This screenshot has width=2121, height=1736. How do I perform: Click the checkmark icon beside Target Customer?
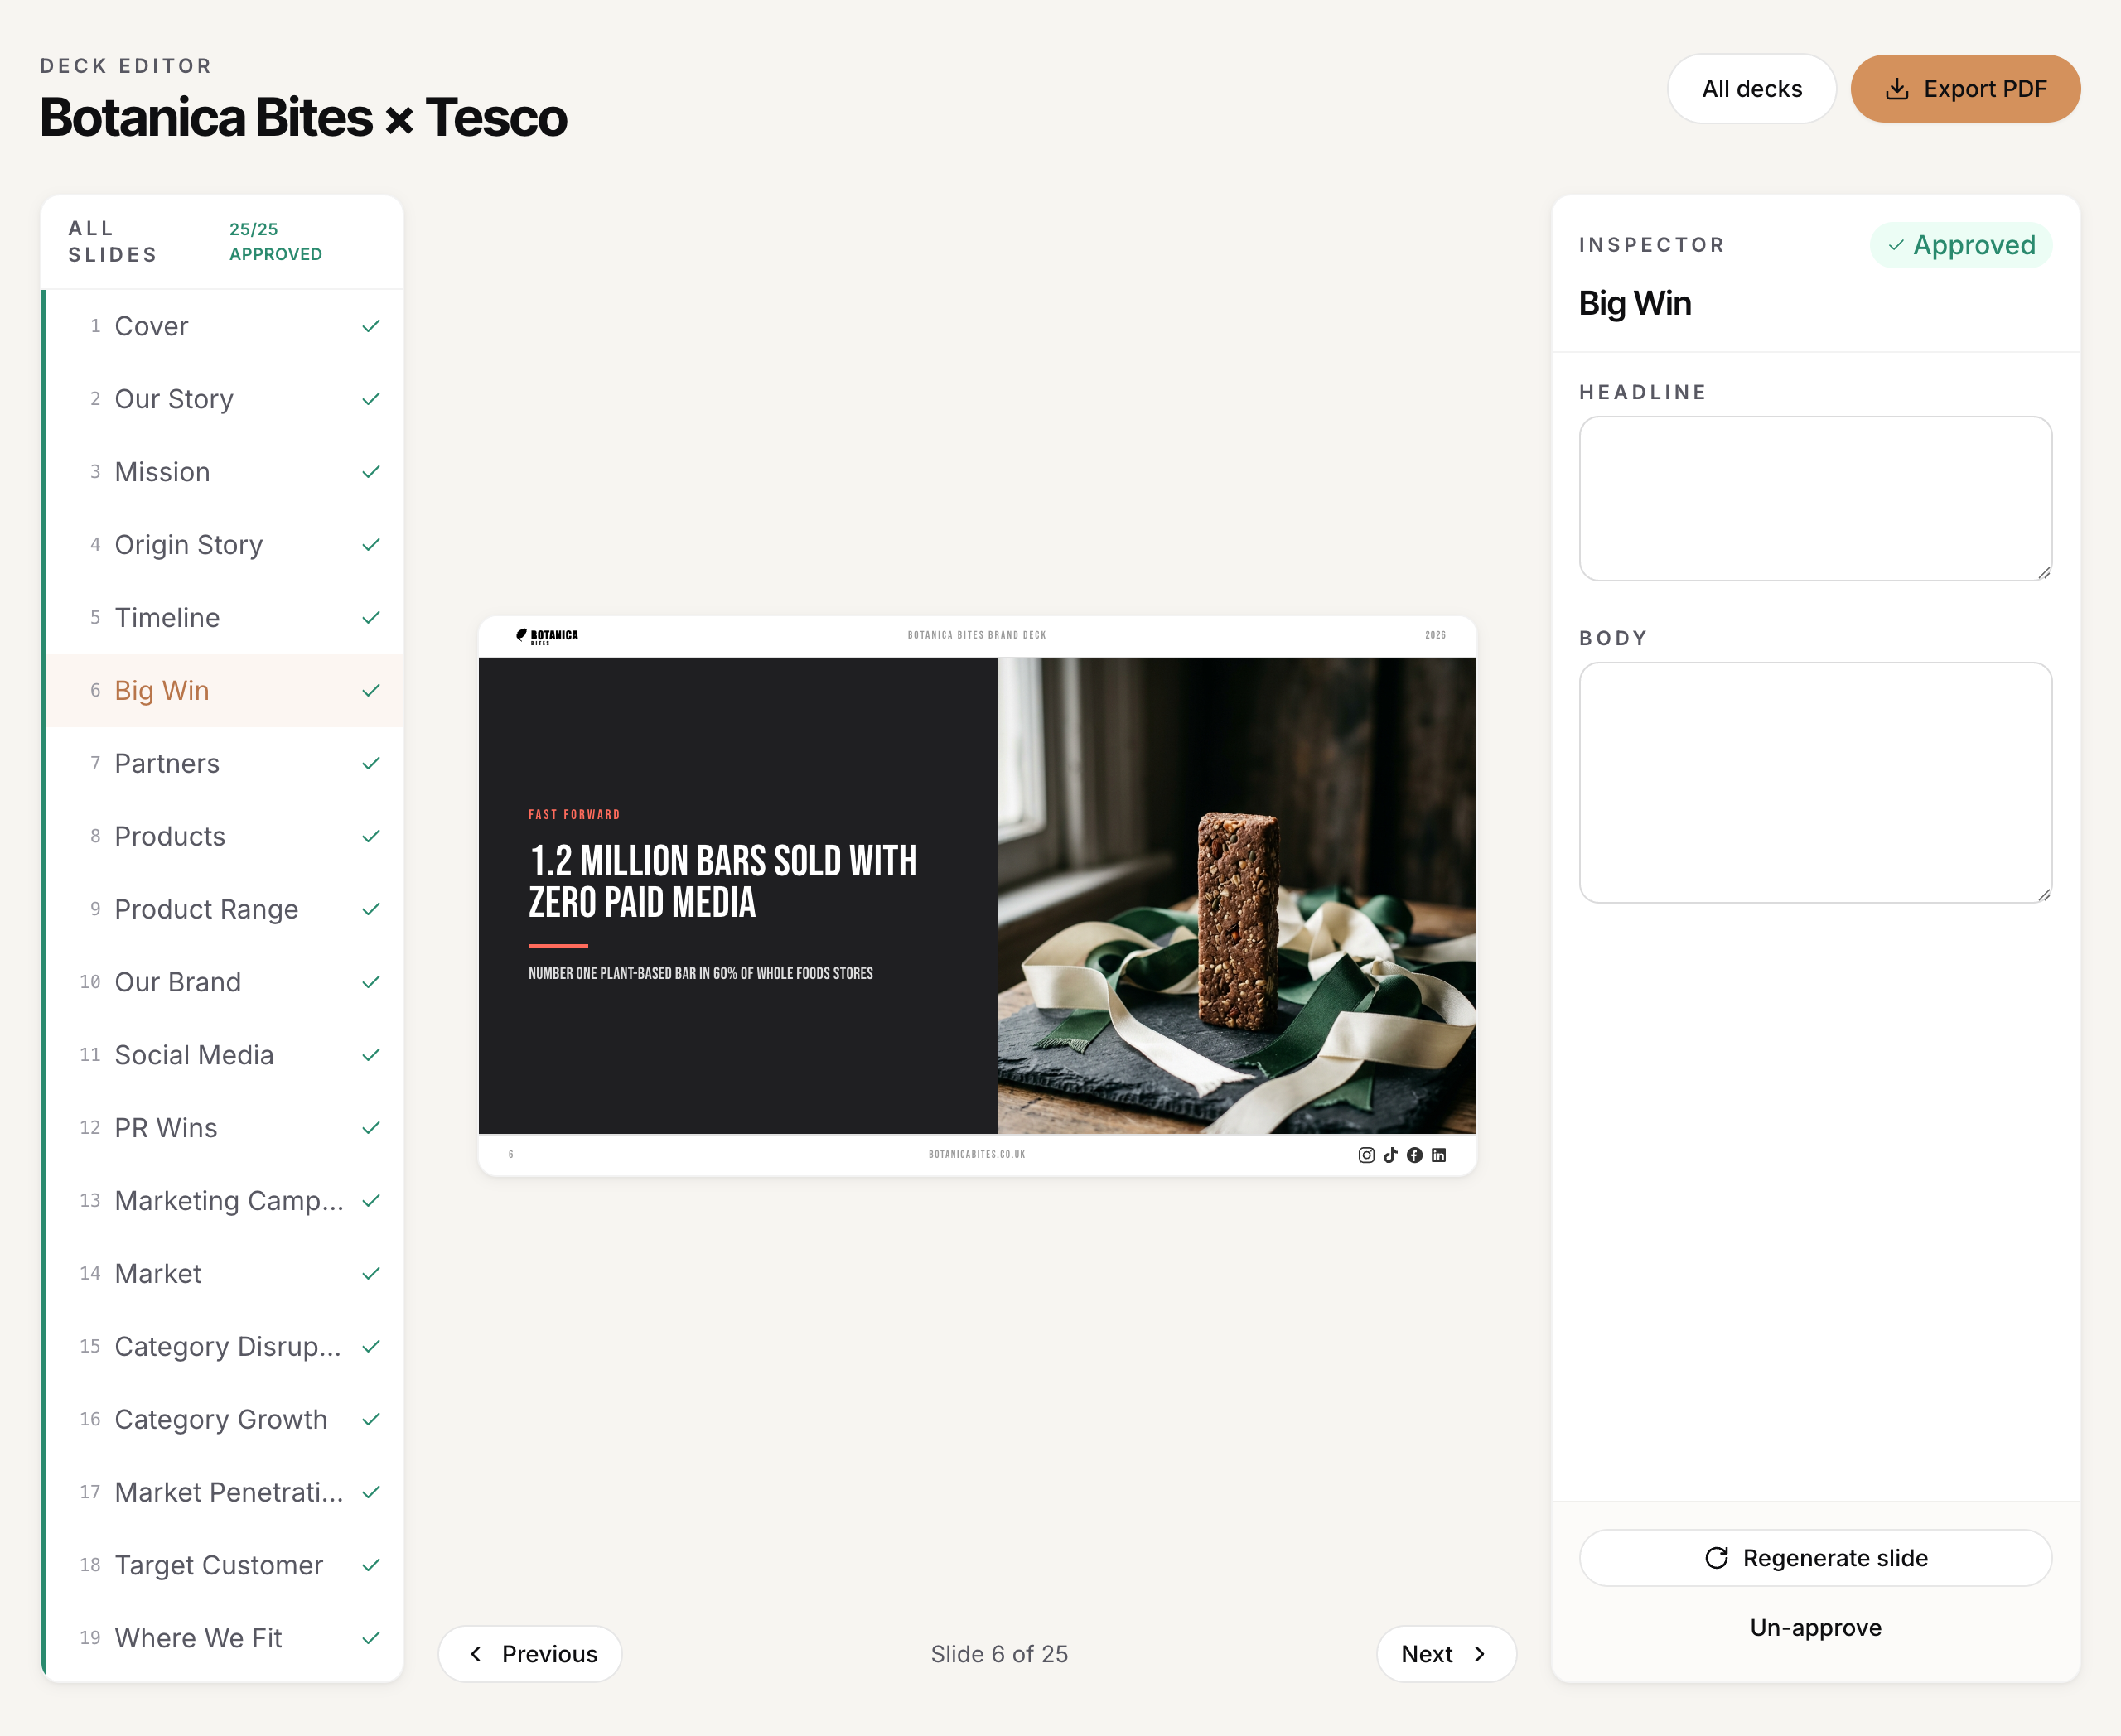(x=371, y=1566)
